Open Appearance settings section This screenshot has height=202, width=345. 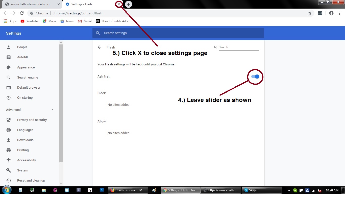tap(26, 67)
